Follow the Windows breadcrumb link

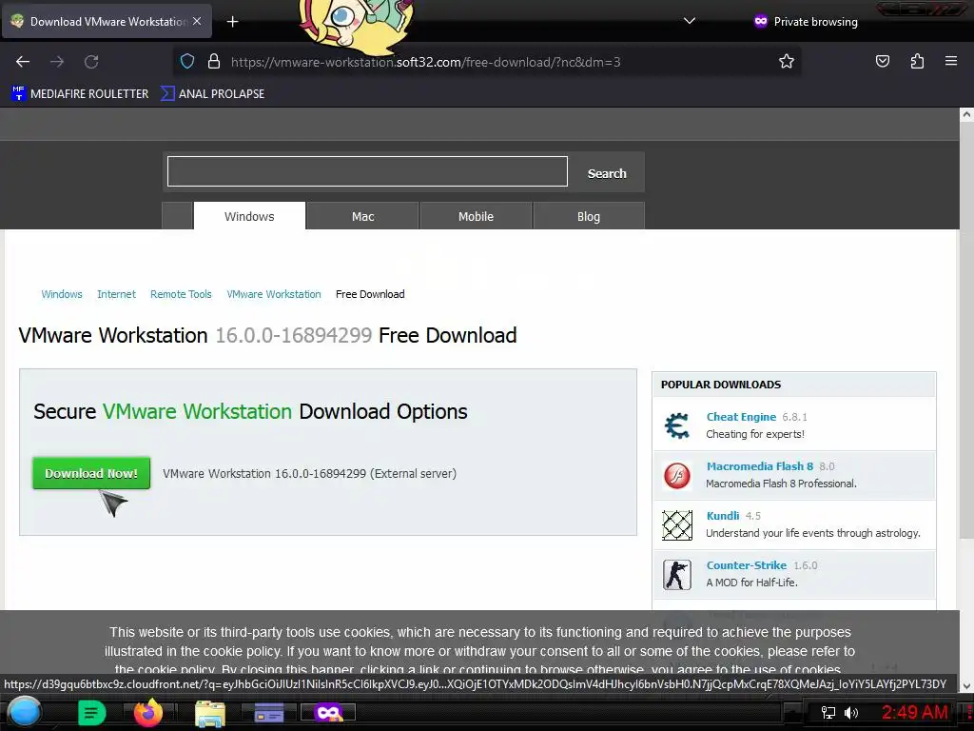click(62, 294)
